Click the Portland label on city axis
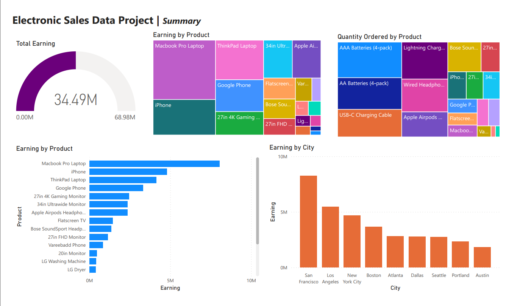This screenshot has width=520, height=306. pos(461,275)
